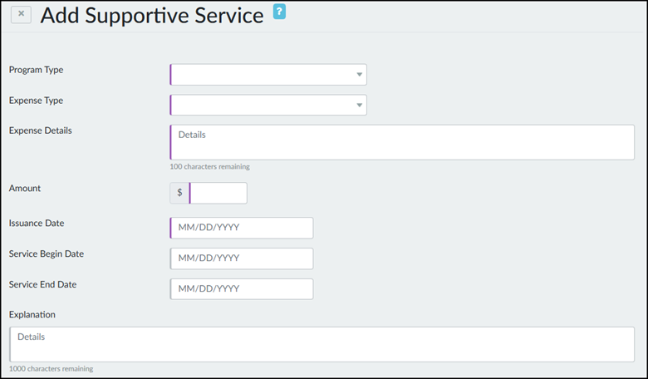This screenshot has width=648, height=379.
Task: Click the Explanation label
Action: tap(32, 315)
